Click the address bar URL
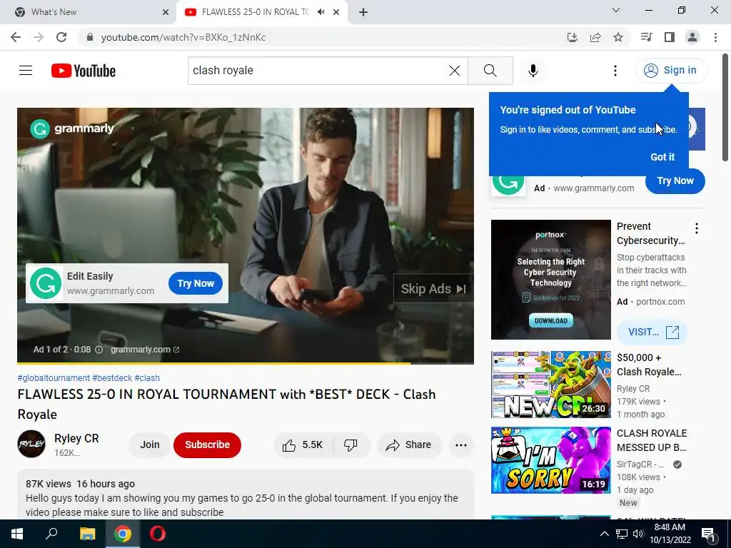731x548 pixels. pos(183,37)
